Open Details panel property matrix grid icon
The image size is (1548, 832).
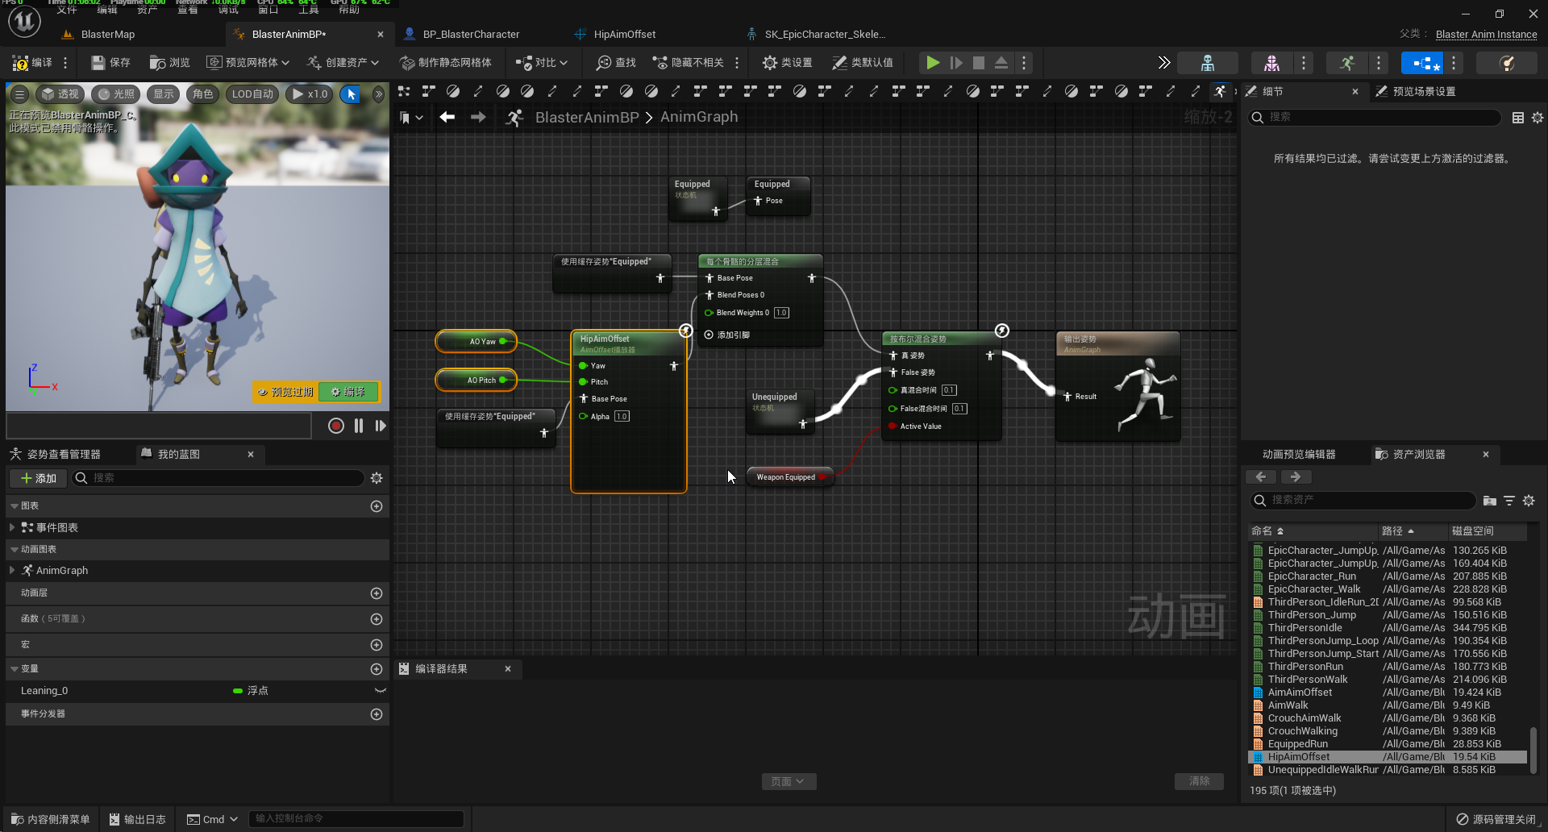1518,118
